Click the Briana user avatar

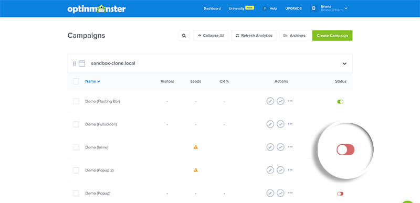(313, 8)
